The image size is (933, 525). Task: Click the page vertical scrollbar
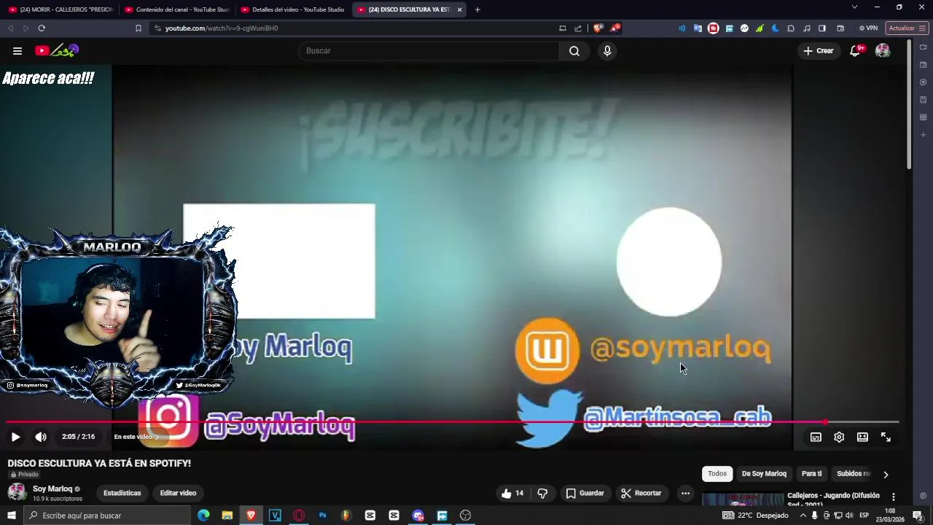[x=909, y=106]
